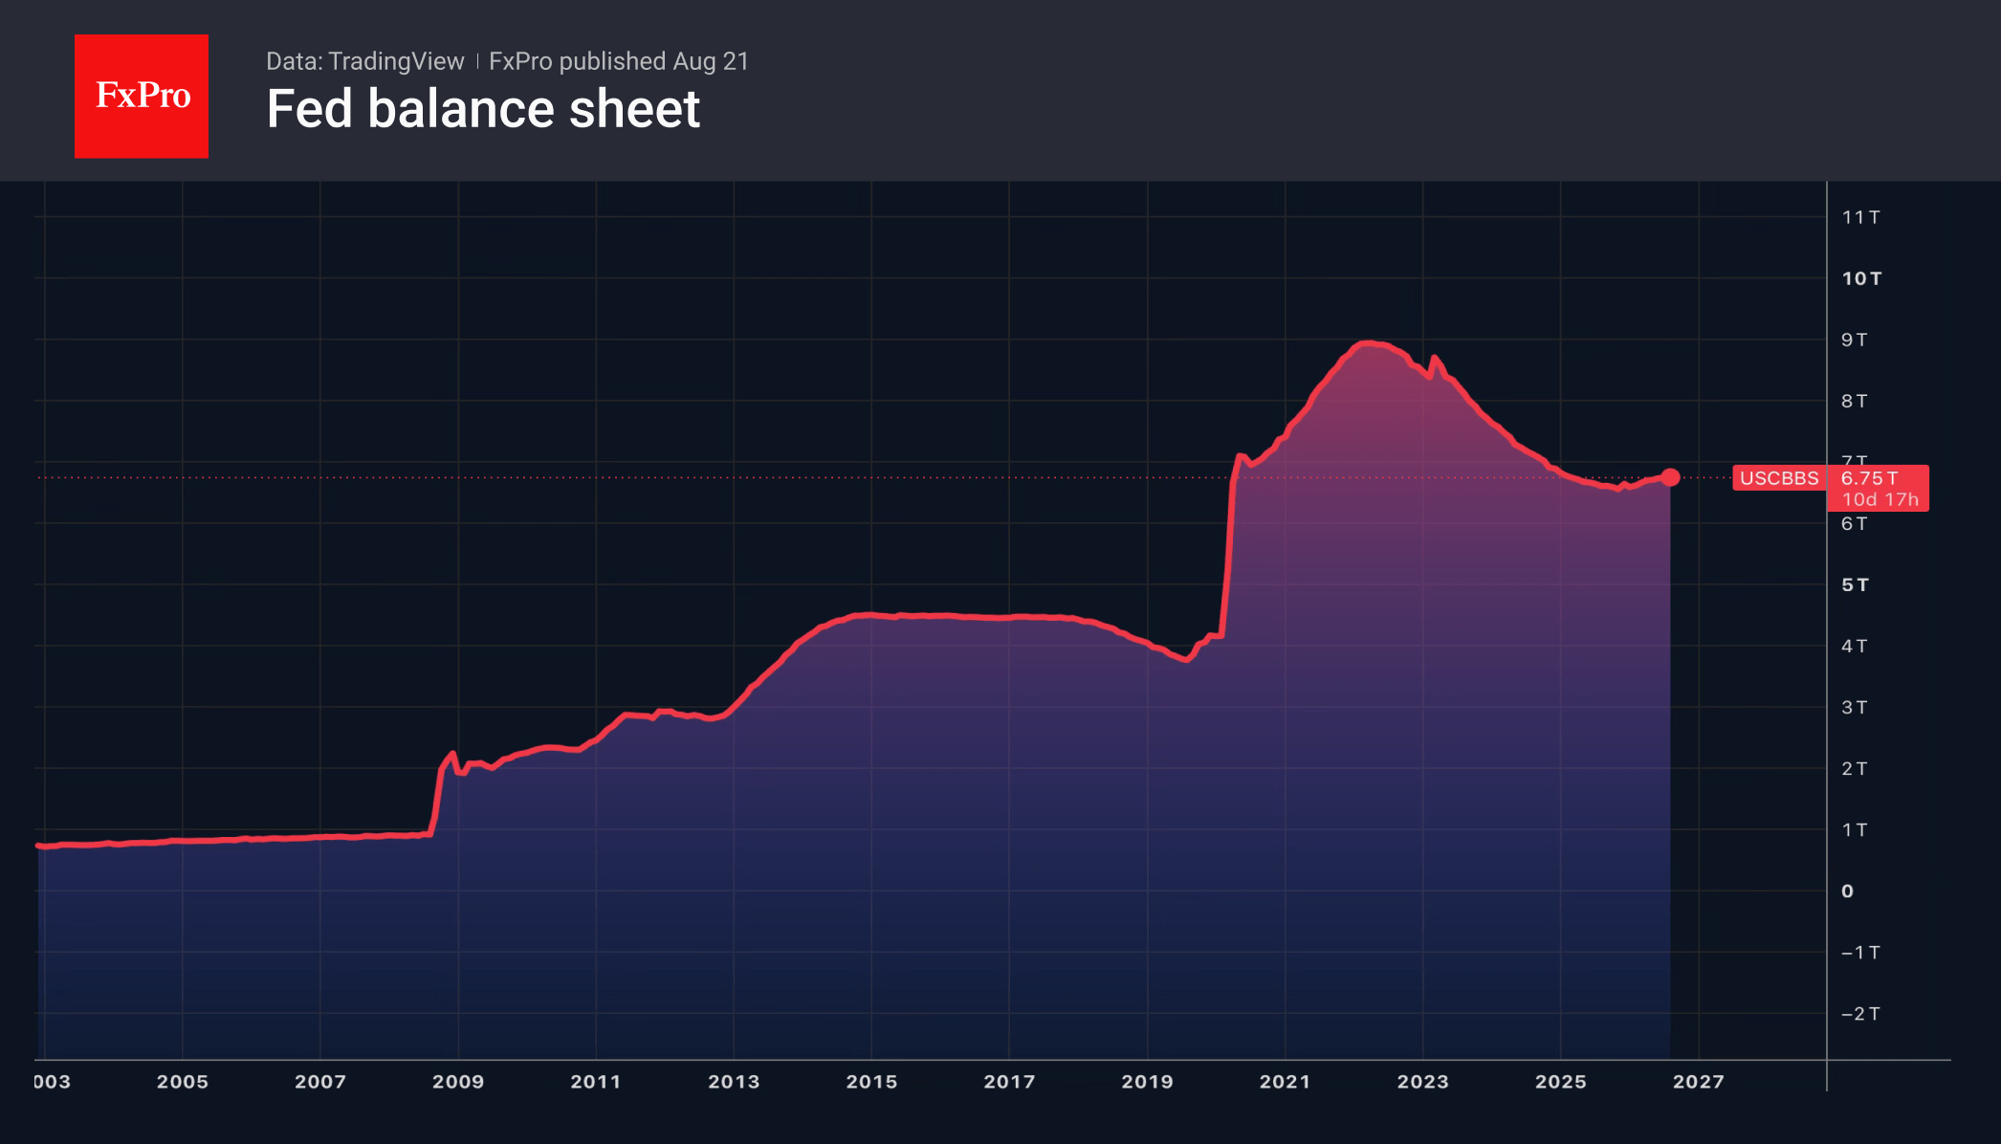Click the 3 T price axis label
Viewport: 2001px width, 1144px height.
pyautogui.click(x=1854, y=707)
